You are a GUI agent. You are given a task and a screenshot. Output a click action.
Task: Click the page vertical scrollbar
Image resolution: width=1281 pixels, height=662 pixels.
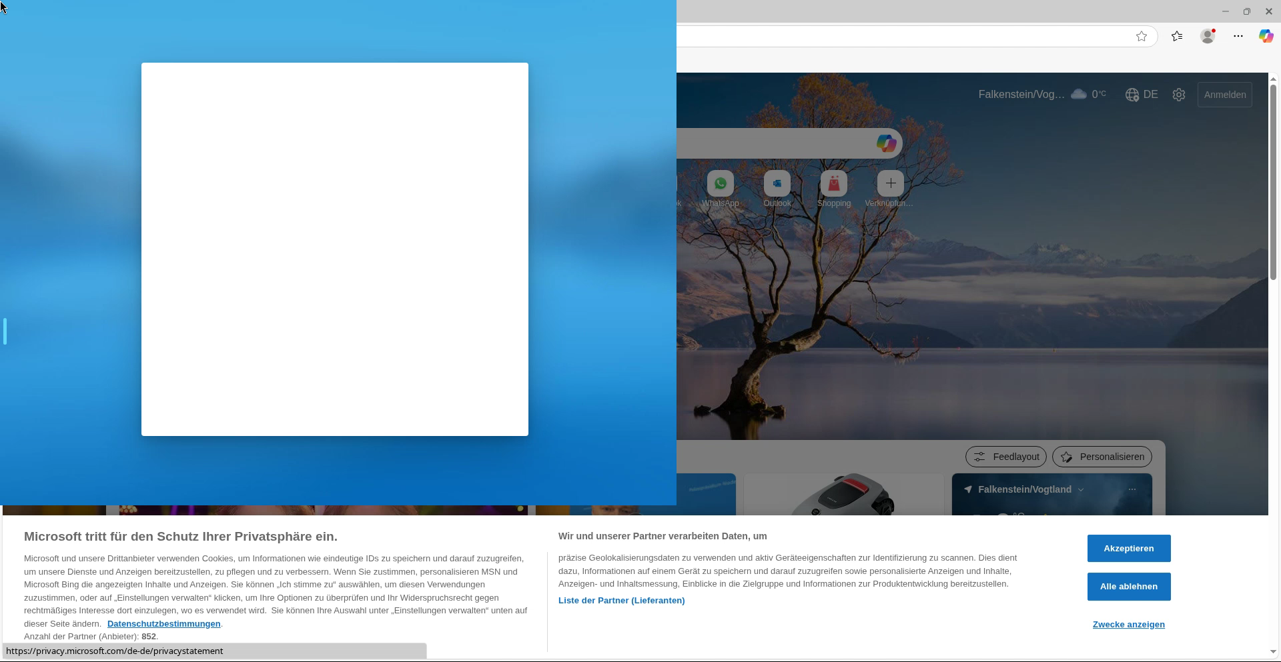coord(1273,180)
